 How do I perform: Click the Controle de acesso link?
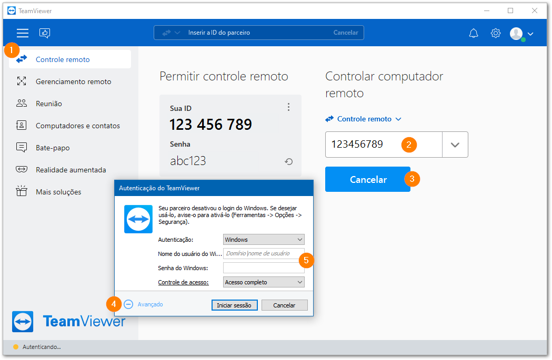(x=184, y=282)
